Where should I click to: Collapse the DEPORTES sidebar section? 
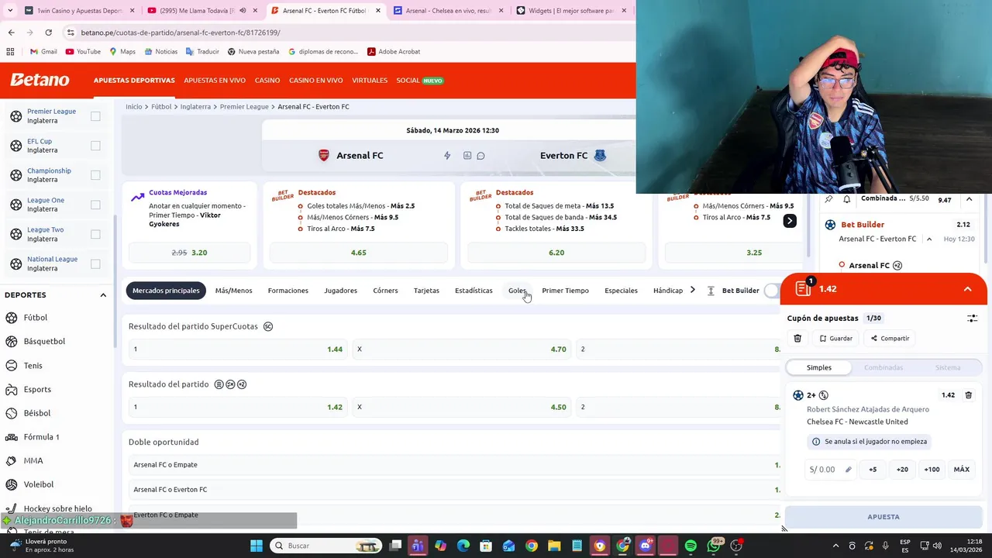103,295
